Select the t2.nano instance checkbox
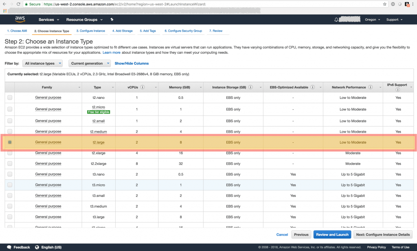This screenshot has width=417, height=251. pyautogui.click(x=10, y=98)
